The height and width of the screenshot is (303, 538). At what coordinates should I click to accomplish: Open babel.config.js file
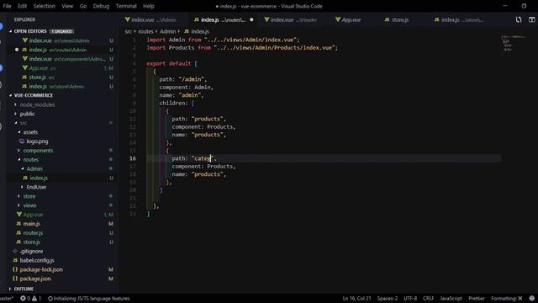37,260
